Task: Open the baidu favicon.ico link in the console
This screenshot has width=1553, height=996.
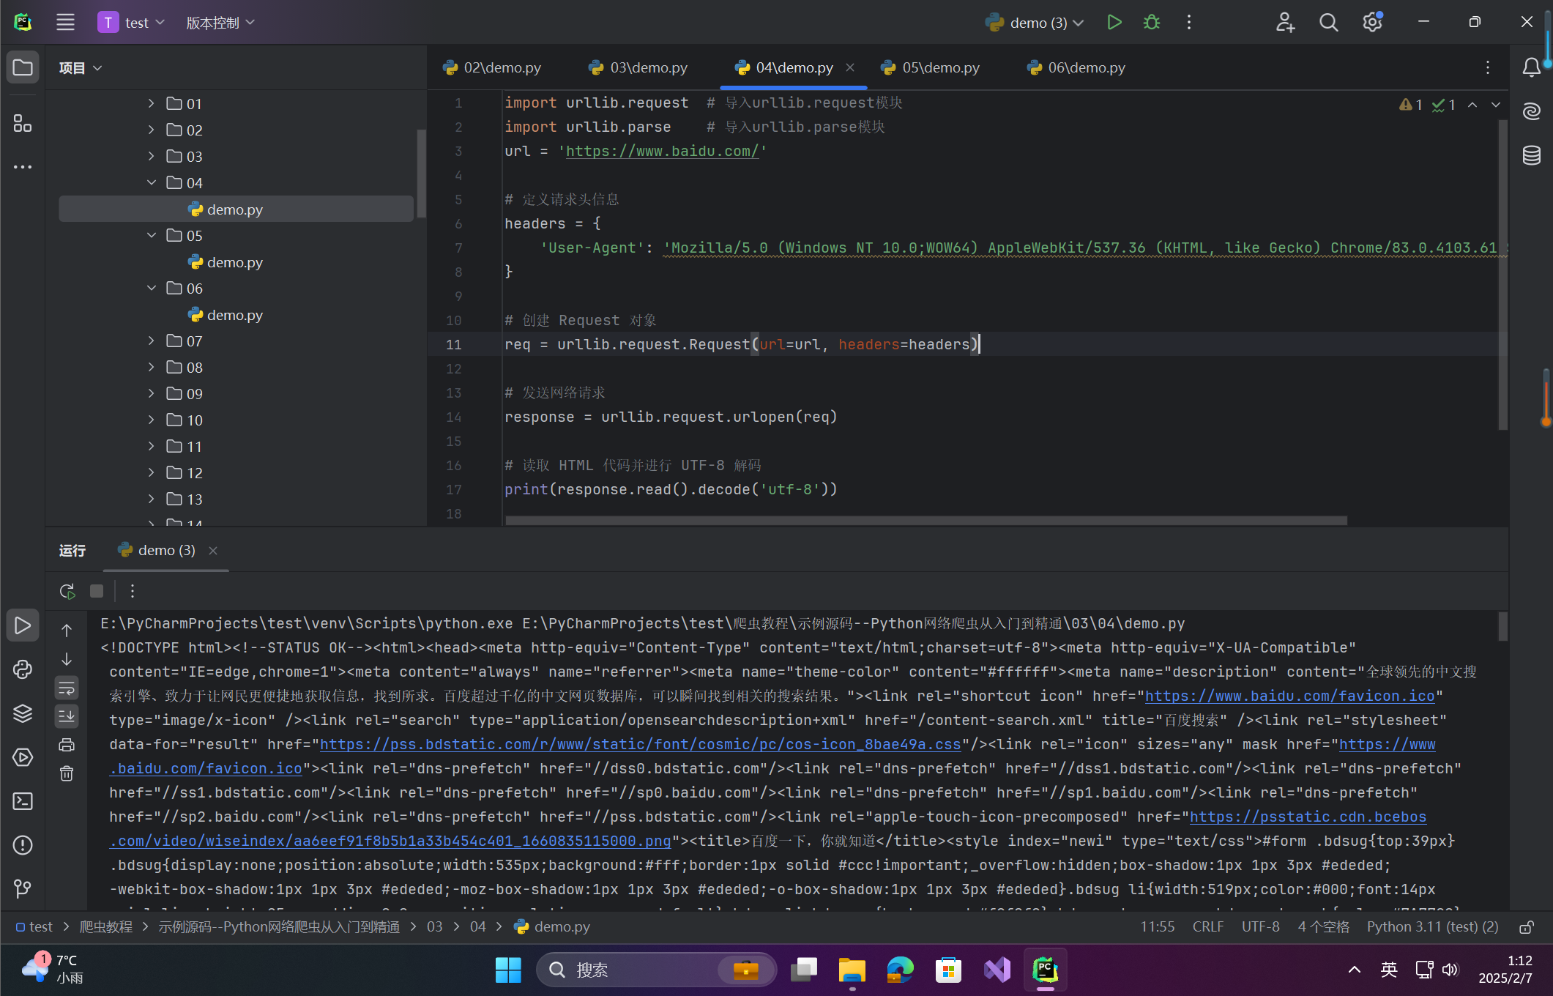Action: coord(1289,696)
